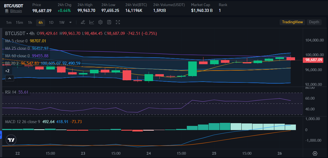Switch to TradingView chart view
Viewport: 328px width, 158px height.
click(x=292, y=22)
